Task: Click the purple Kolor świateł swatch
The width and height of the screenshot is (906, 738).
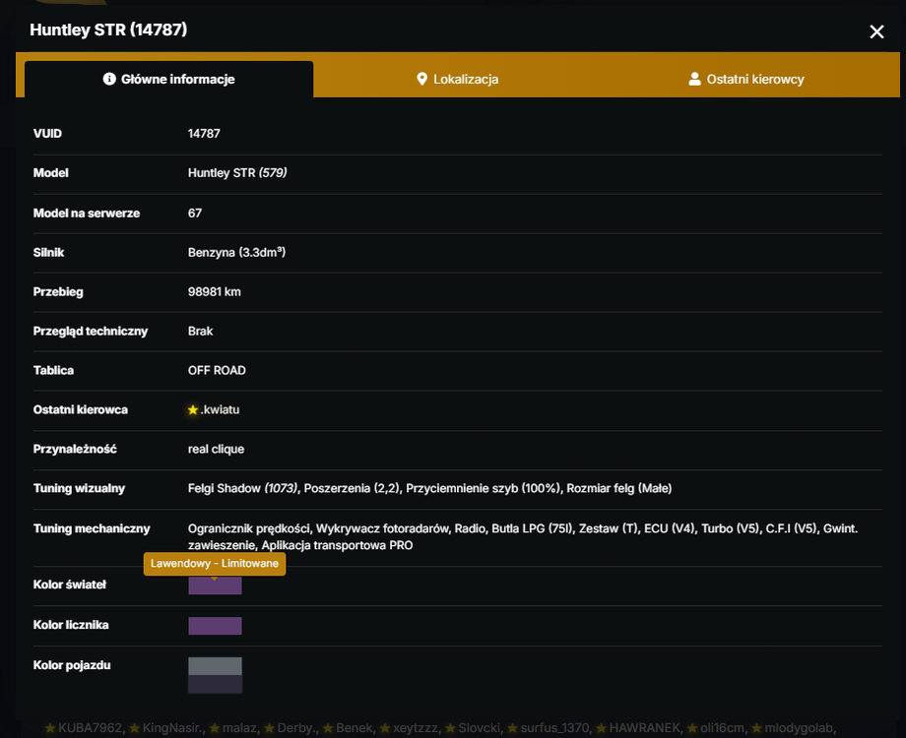Action: click(x=215, y=585)
